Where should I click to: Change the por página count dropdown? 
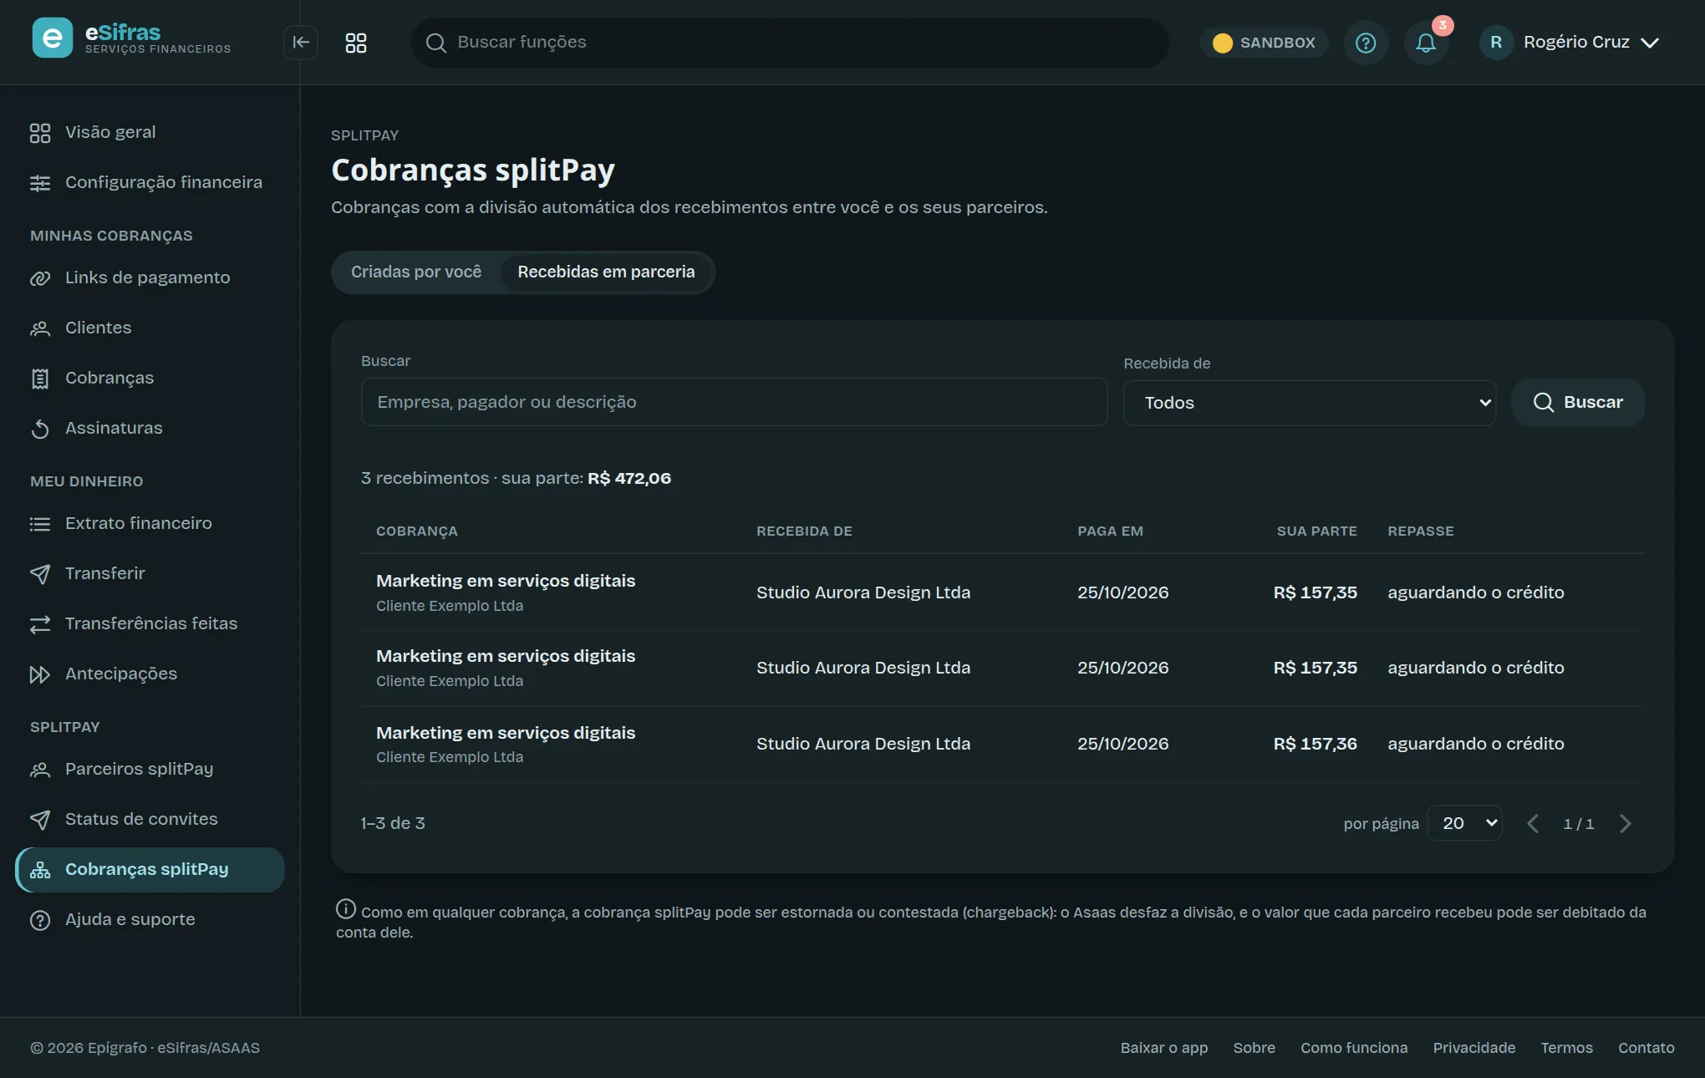tap(1465, 823)
